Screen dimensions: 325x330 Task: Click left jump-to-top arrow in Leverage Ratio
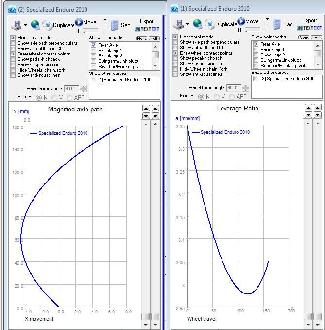pos(308,108)
